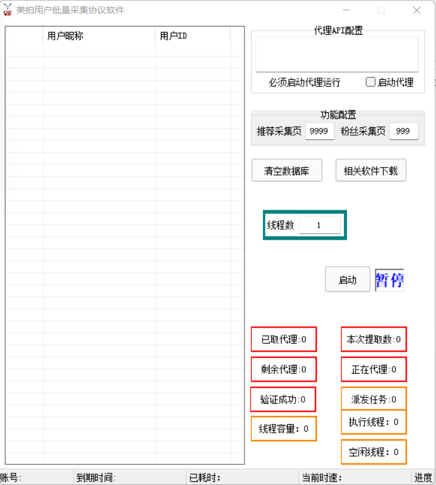Enable the 启动代理 checkbox
The height and width of the screenshot is (485, 436).
[x=371, y=82]
